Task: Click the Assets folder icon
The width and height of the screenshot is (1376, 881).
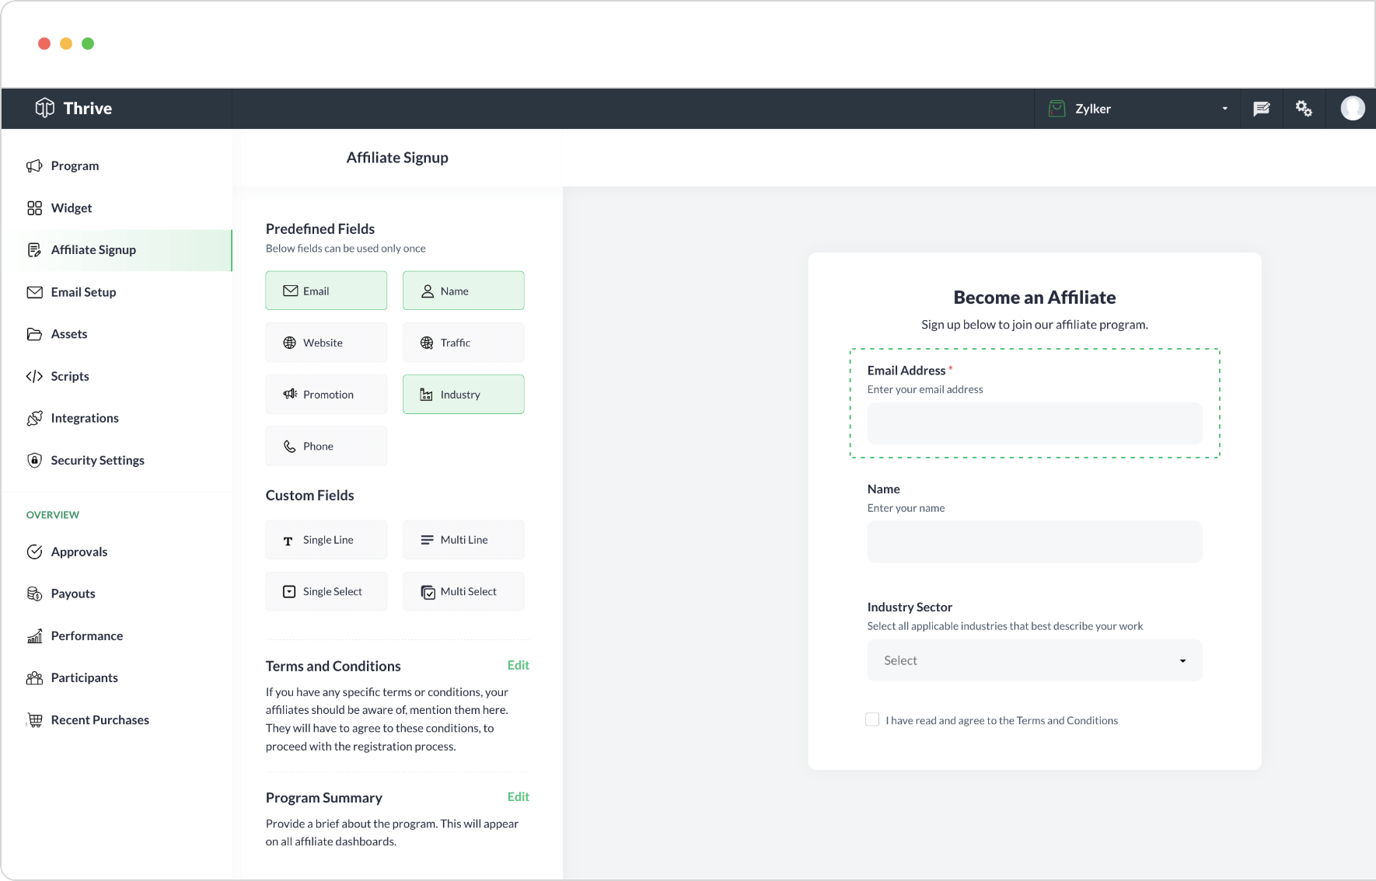Action: [34, 334]
